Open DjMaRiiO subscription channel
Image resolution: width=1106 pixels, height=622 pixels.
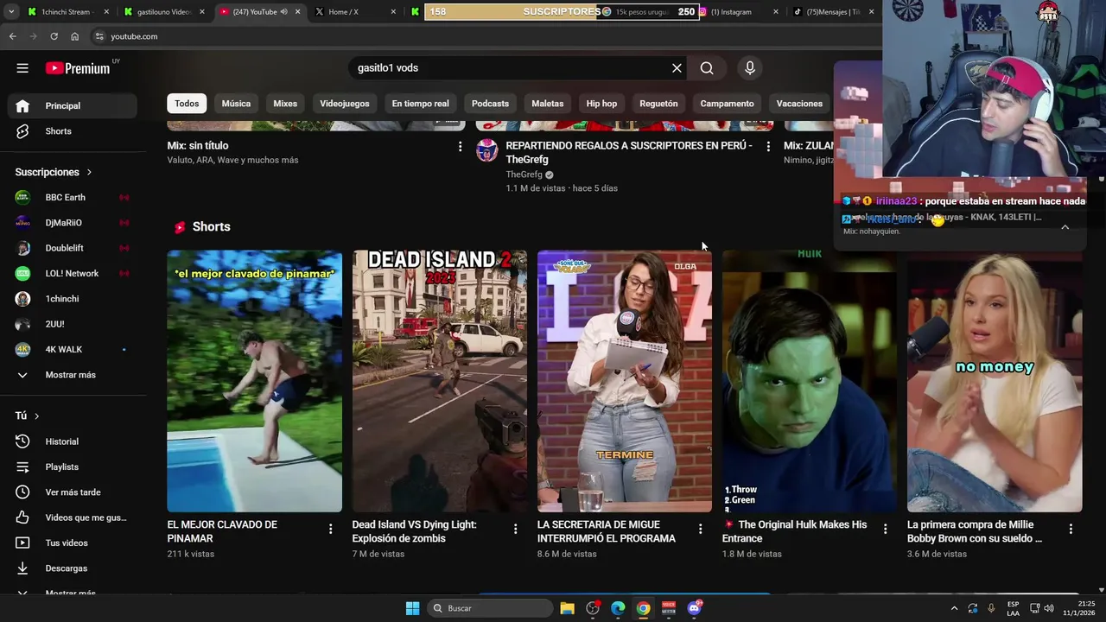pyautogui.click(x=73, y=223)
